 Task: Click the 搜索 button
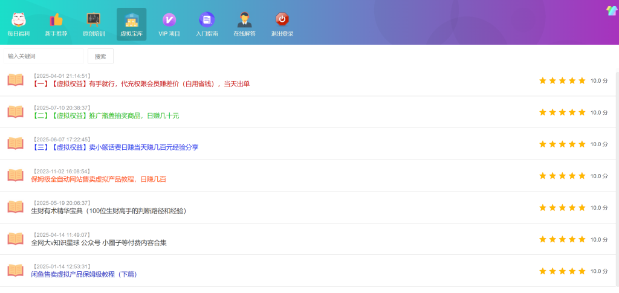101,56
